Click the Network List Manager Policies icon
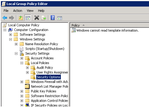The image size is (149, 108). pyautogui.click(x=27, y=86)
